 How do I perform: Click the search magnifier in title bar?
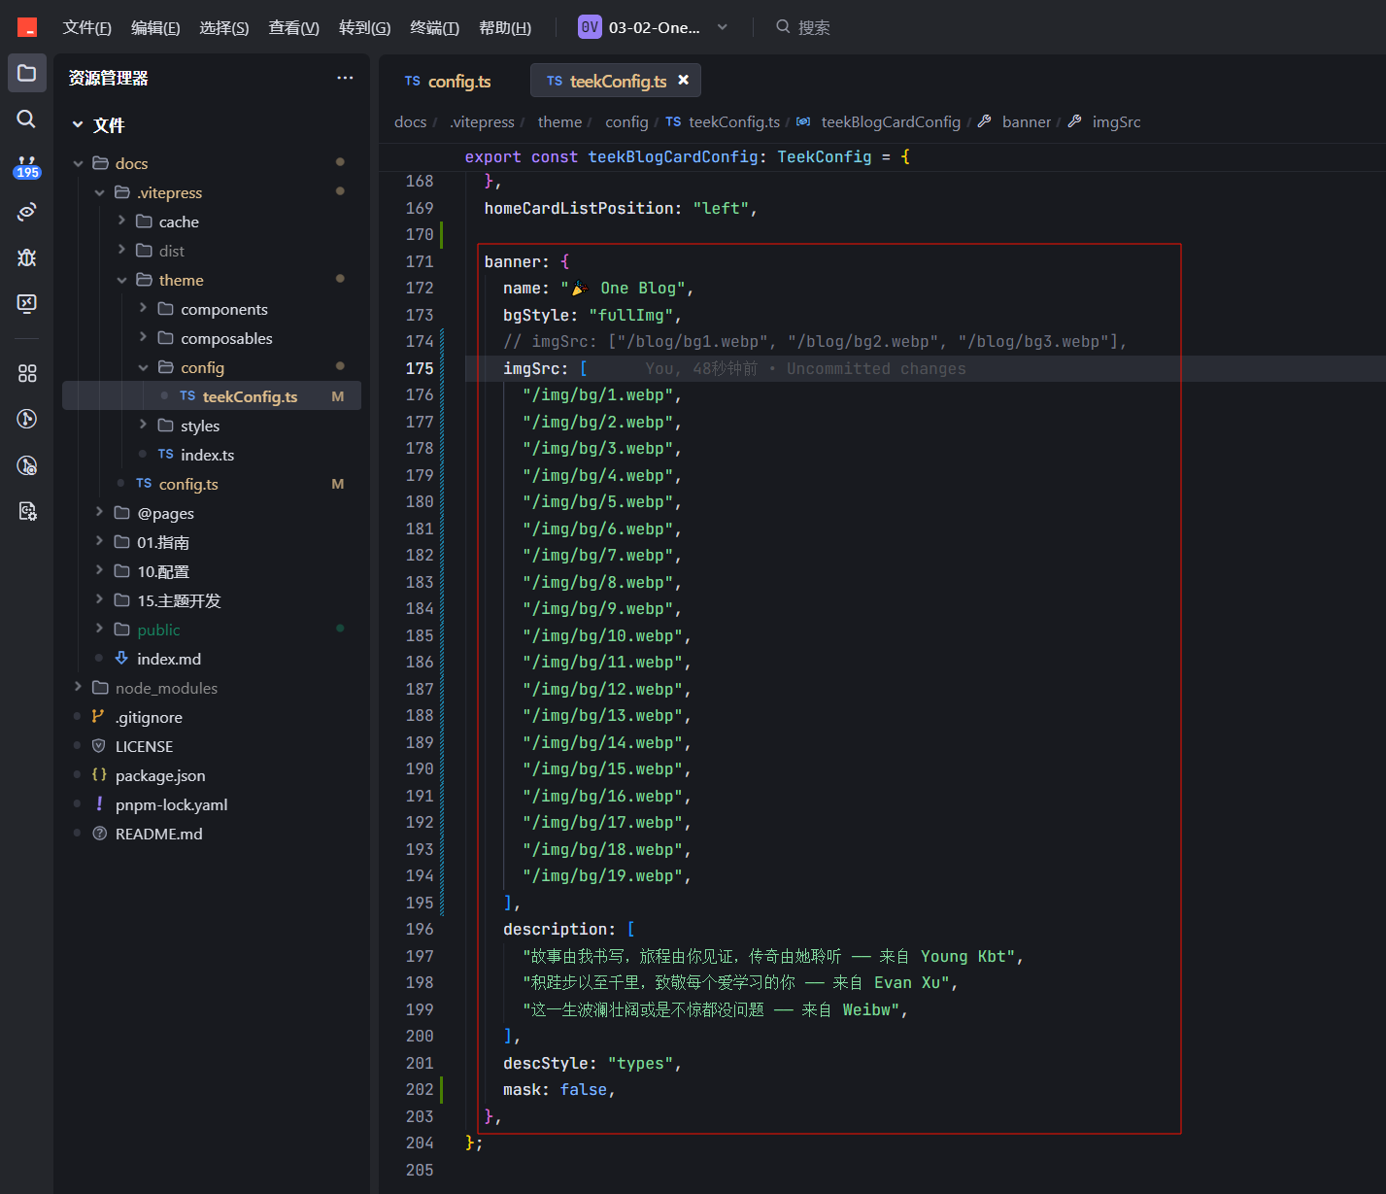(783, 27)
